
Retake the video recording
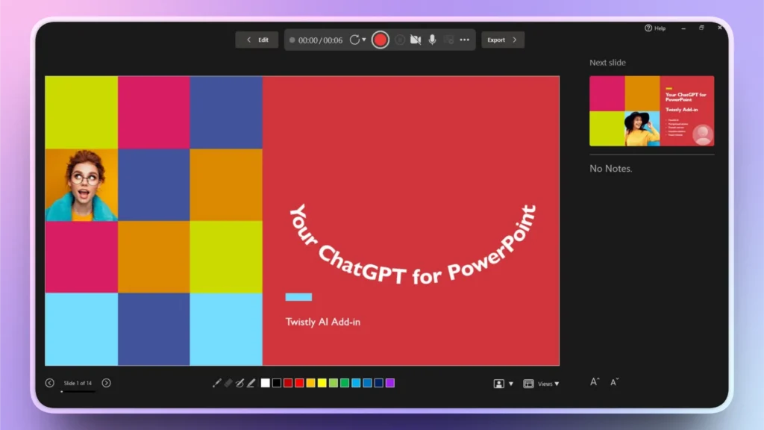(354, 40)
